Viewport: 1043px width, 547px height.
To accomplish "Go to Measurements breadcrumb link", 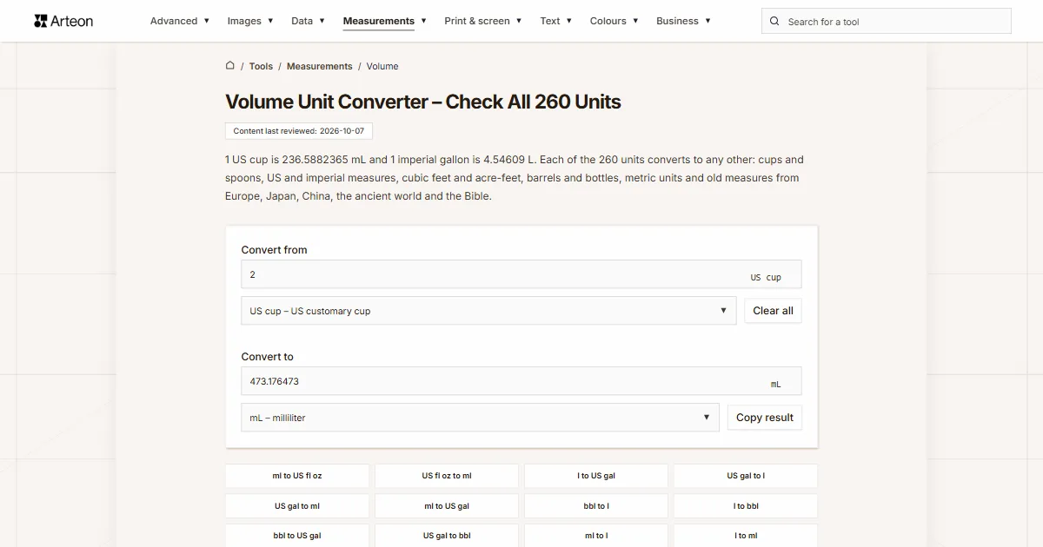I will click(319, 66).
